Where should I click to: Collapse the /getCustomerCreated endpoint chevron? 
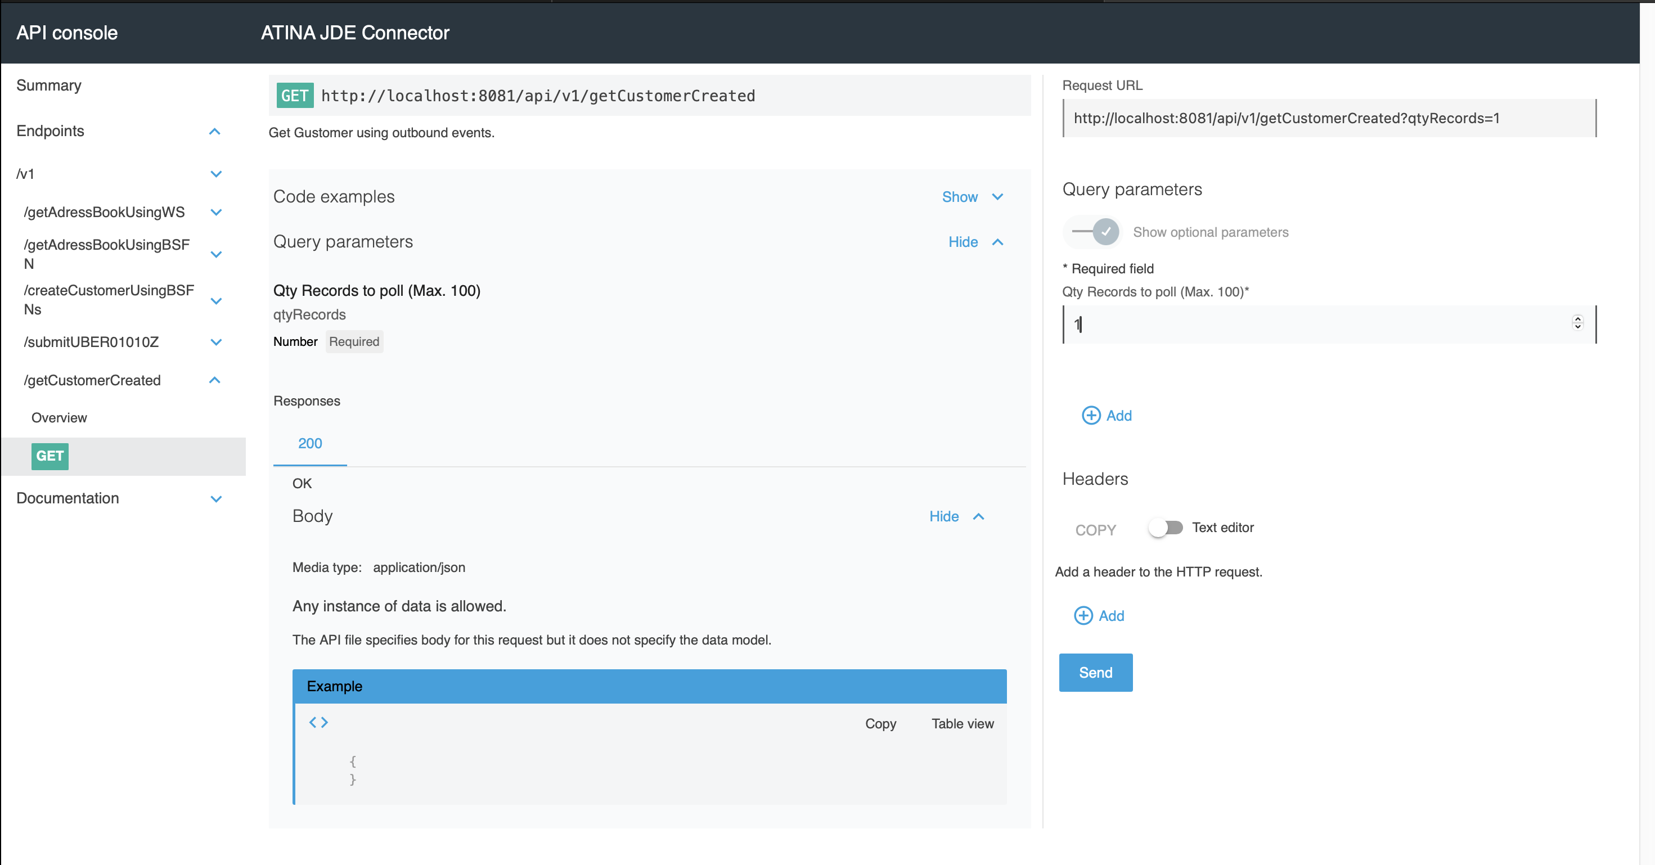pyautogui.click(x=214, y=380)
